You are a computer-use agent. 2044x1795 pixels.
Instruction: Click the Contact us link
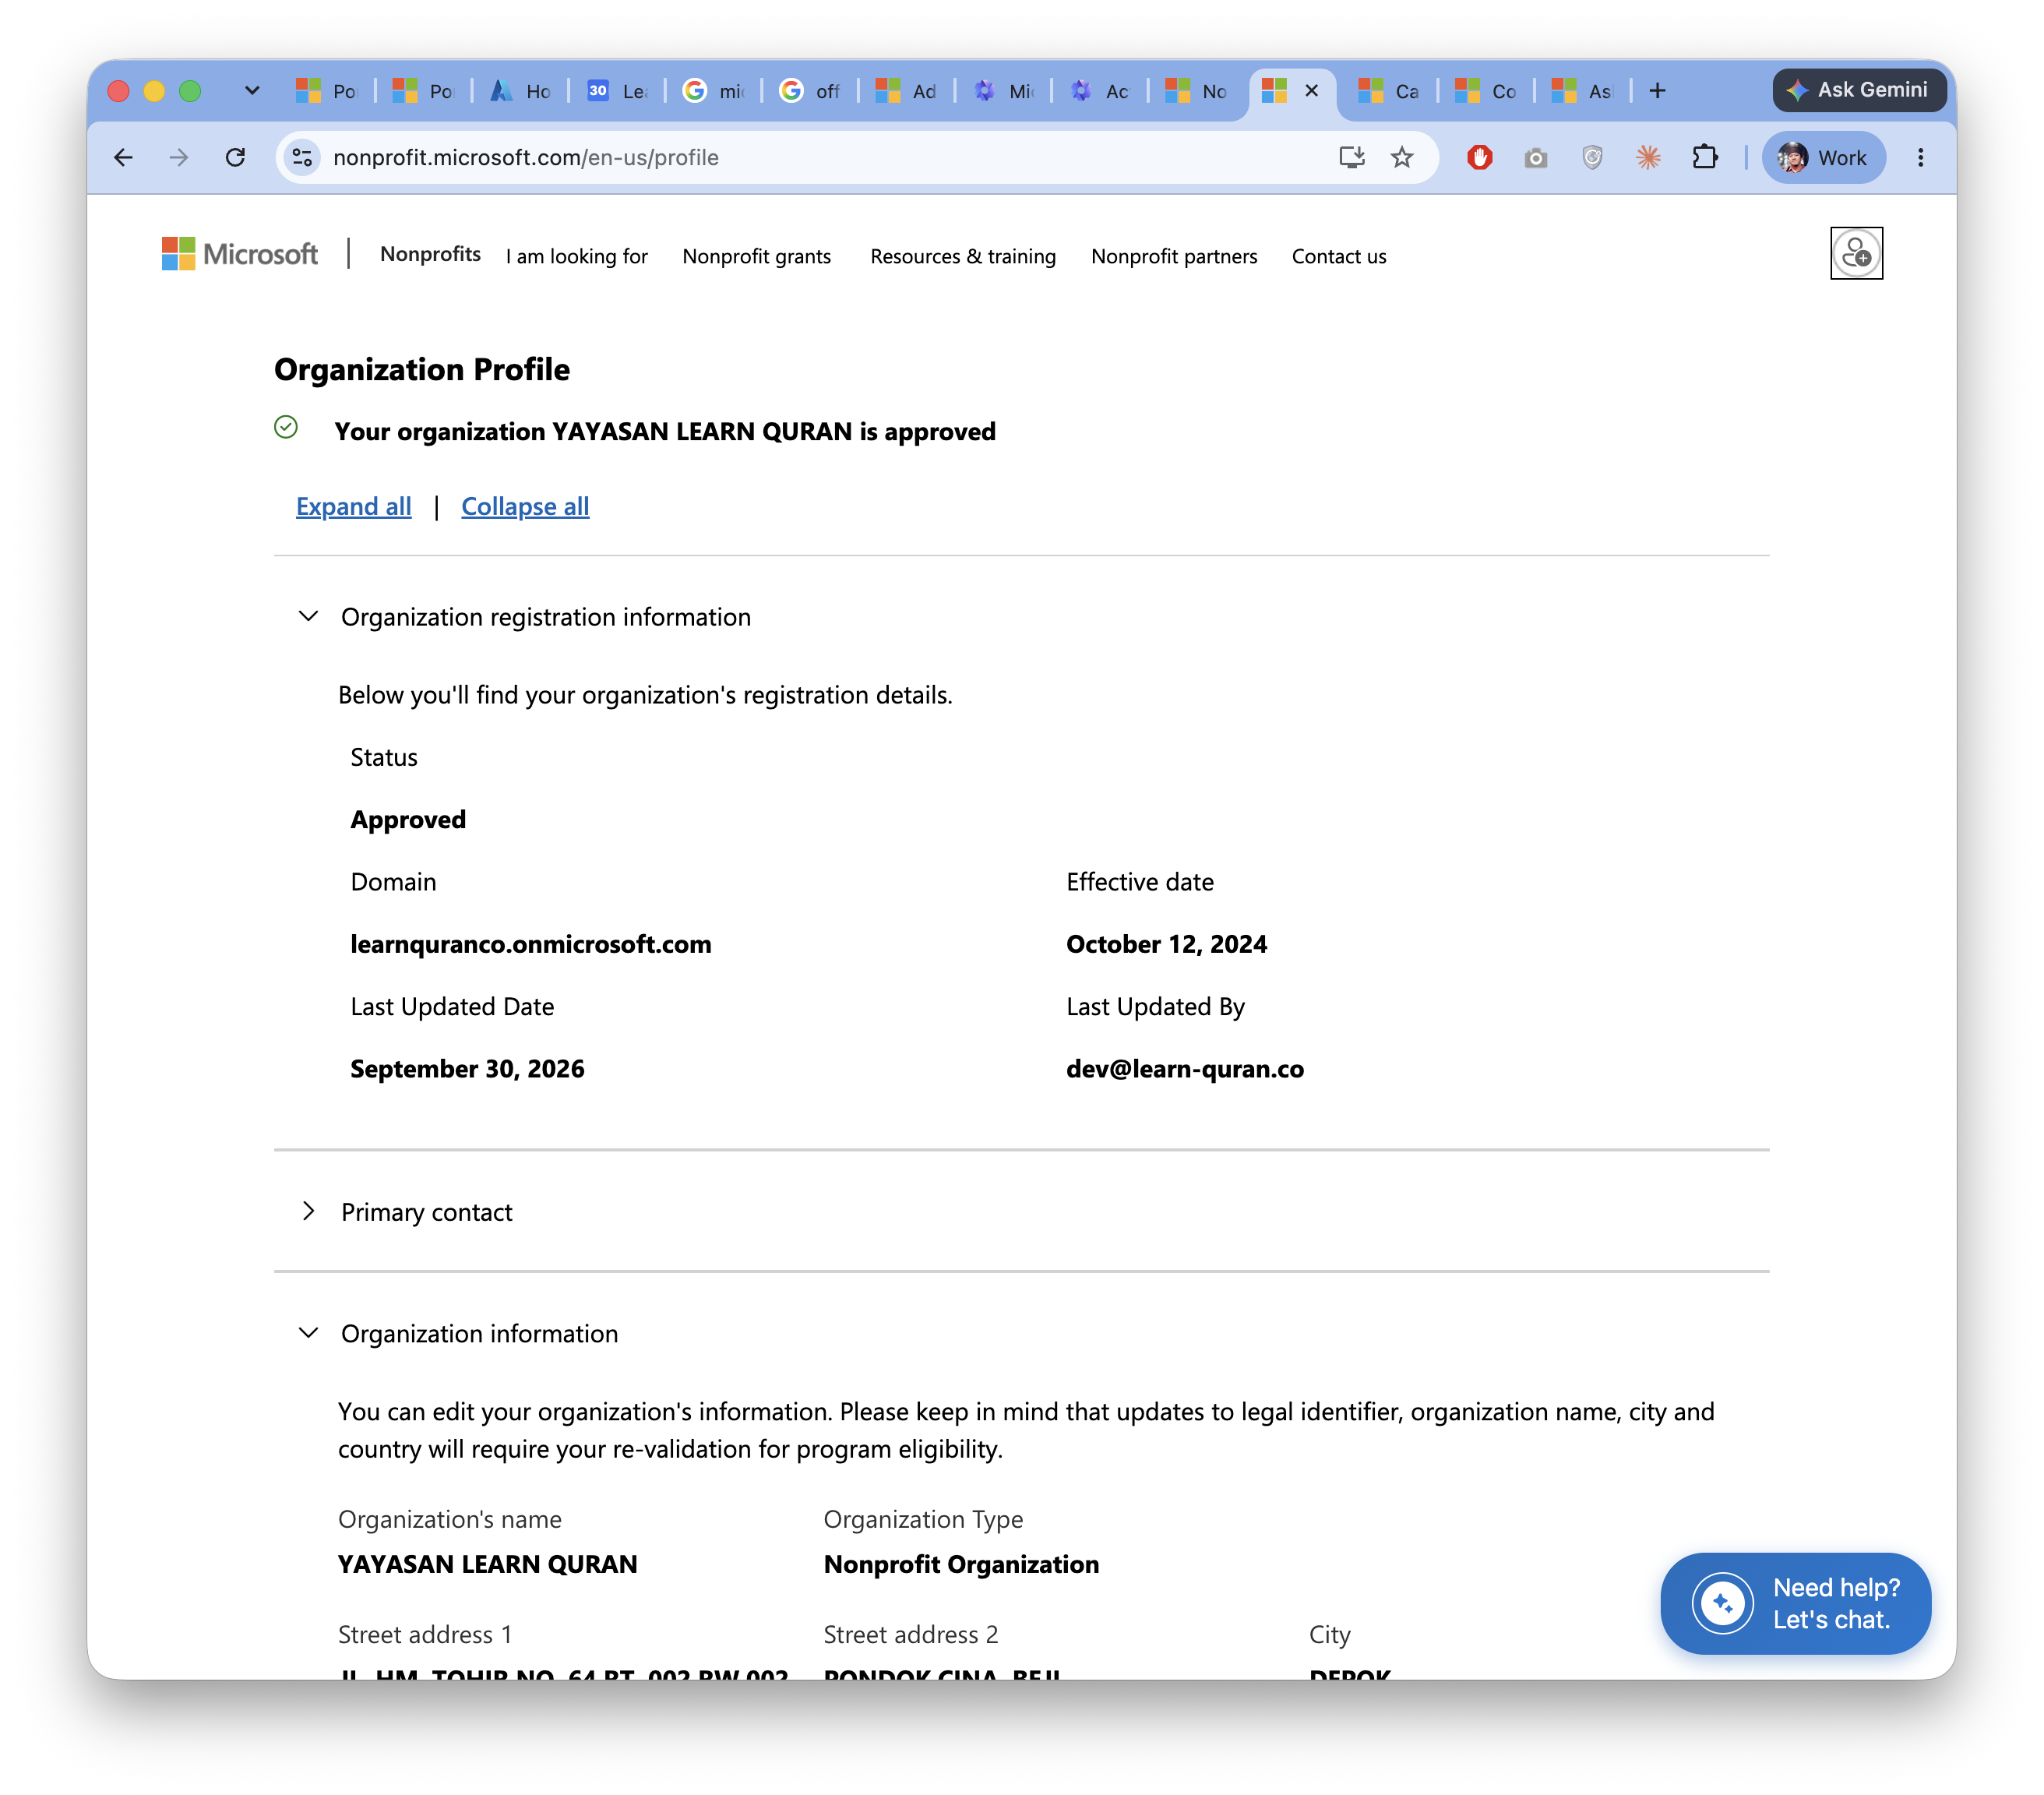pos(1339,256)
